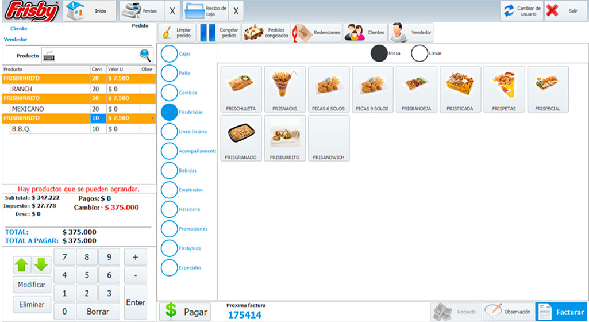Click Cambiar de usuario button
Screen dimensions: 589x322
pos(522,11)
